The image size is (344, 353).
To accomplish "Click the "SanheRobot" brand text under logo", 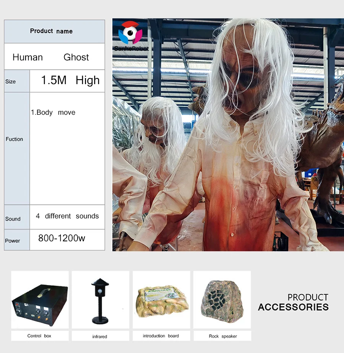I will [x=131, y=49].
